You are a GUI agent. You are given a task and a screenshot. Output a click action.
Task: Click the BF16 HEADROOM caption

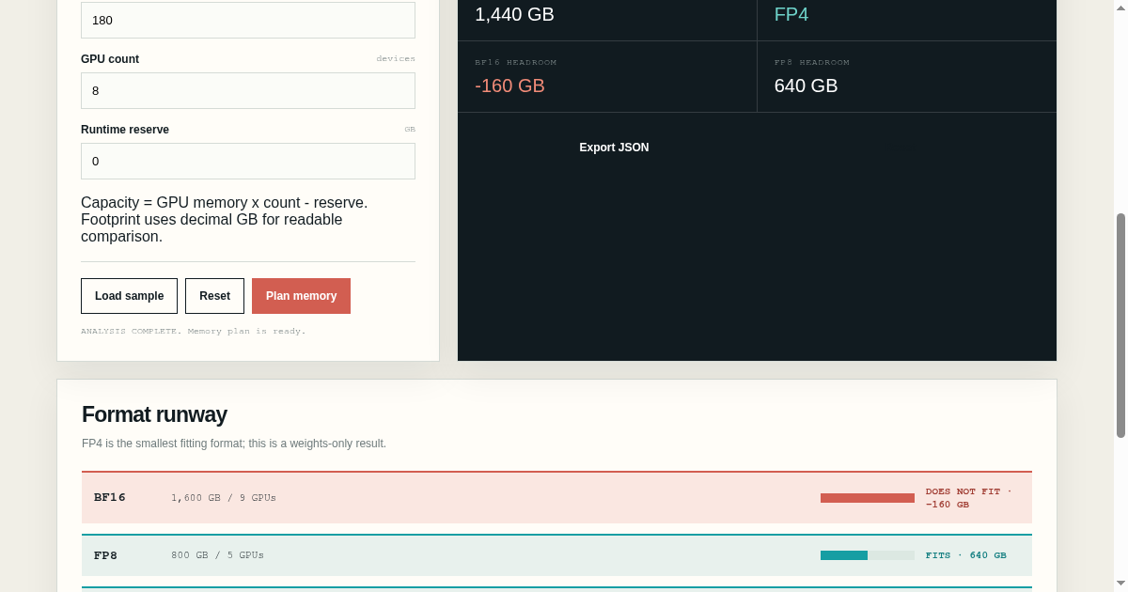coord(516,62)
